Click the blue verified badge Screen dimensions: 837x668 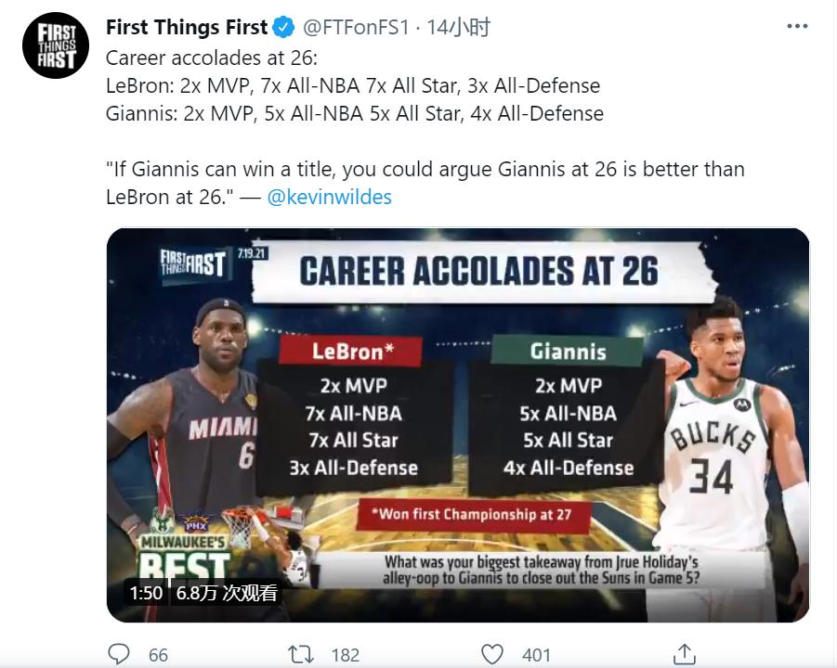tap(286, 27)
